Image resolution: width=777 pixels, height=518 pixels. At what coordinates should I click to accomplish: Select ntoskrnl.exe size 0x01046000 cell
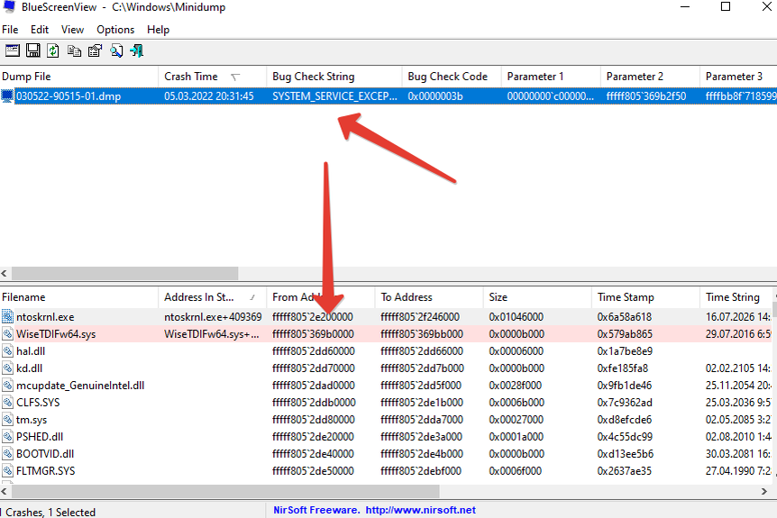(x=516, y=316)
